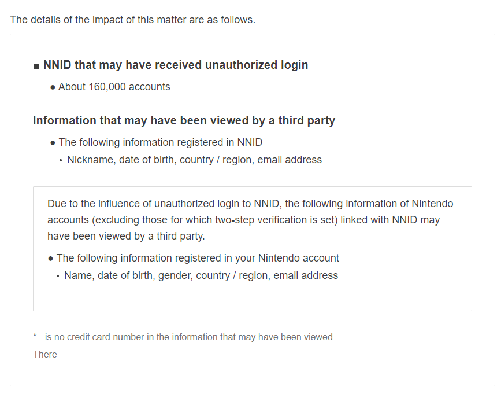Click 'email address' in the NNID list
Screen dimensions: 501x394
(290, 160)
